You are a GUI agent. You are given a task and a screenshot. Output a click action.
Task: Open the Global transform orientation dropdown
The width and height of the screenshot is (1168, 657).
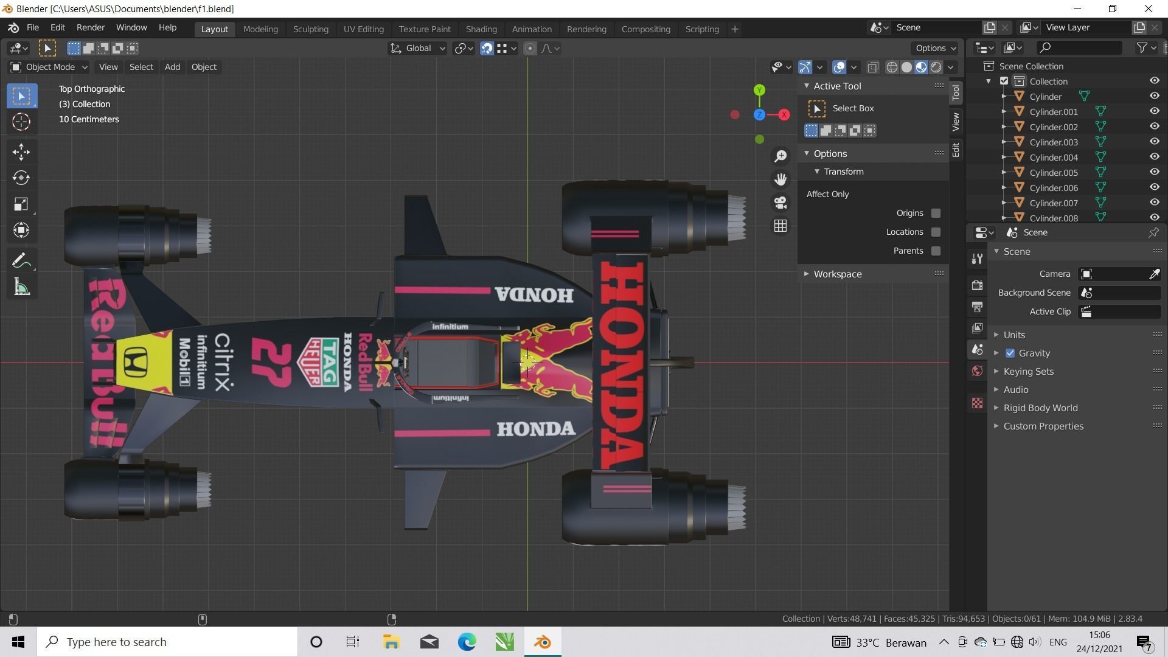click(417, 49)
